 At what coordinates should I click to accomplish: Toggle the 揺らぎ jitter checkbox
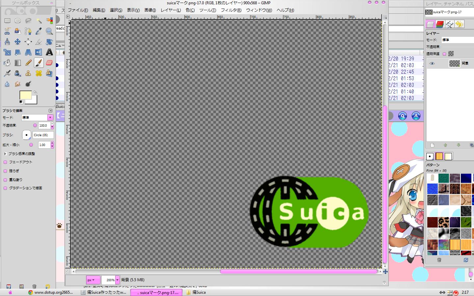5,171
